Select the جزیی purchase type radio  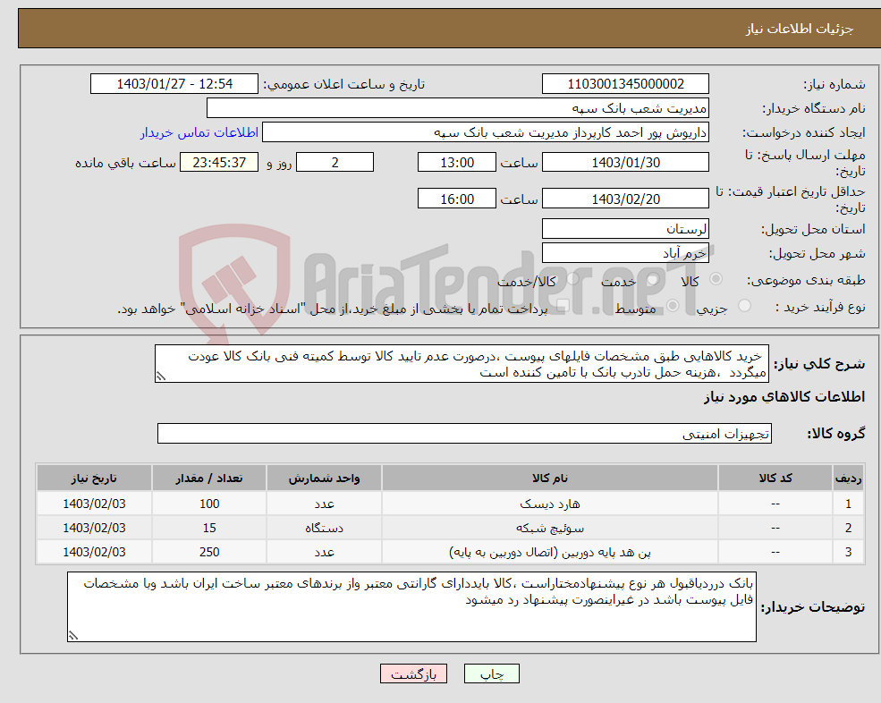(x=744, y=306)
